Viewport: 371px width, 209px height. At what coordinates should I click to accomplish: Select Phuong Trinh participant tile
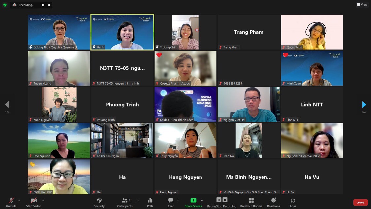tap(122, 104)
